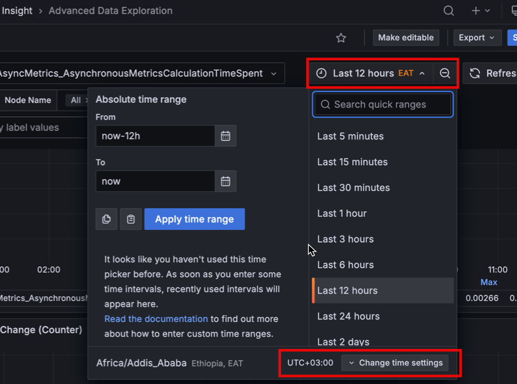This screenshot has width=517, height=384.
Task: Star this dashboard as favorite
Action: (341, 38)
